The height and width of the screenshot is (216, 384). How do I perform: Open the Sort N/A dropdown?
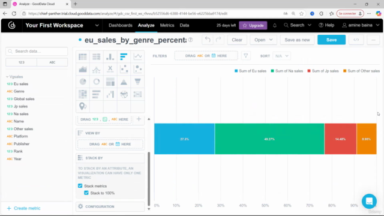point(281,56)
